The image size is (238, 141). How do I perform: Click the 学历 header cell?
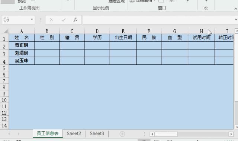97,38
